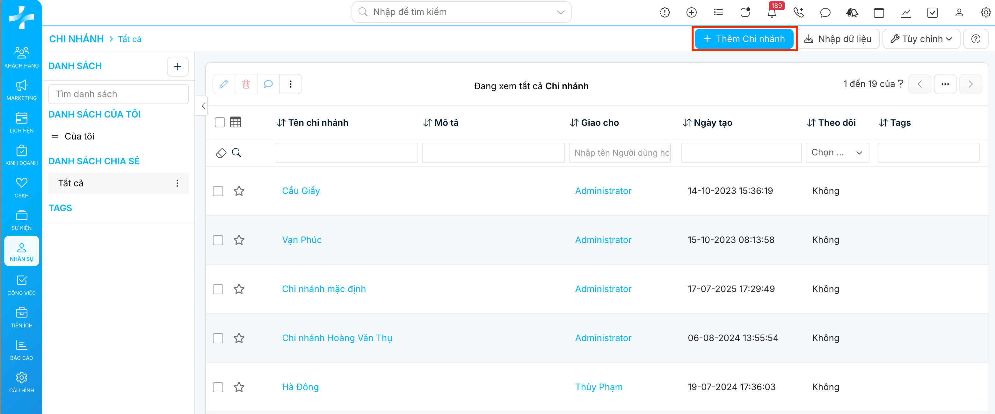
Task: Open the chat bubble icon in header
Action: point(825,13)
